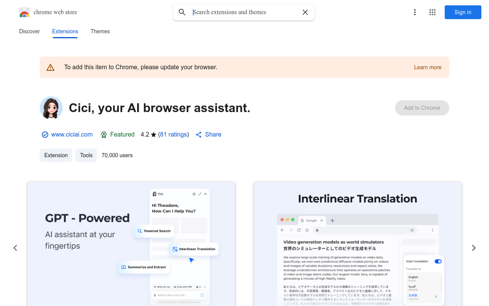Image resolution: width=489 pixels, height=306 pixels.
Task: Focus the Search extensions and themes field
Action: [244, 12]
